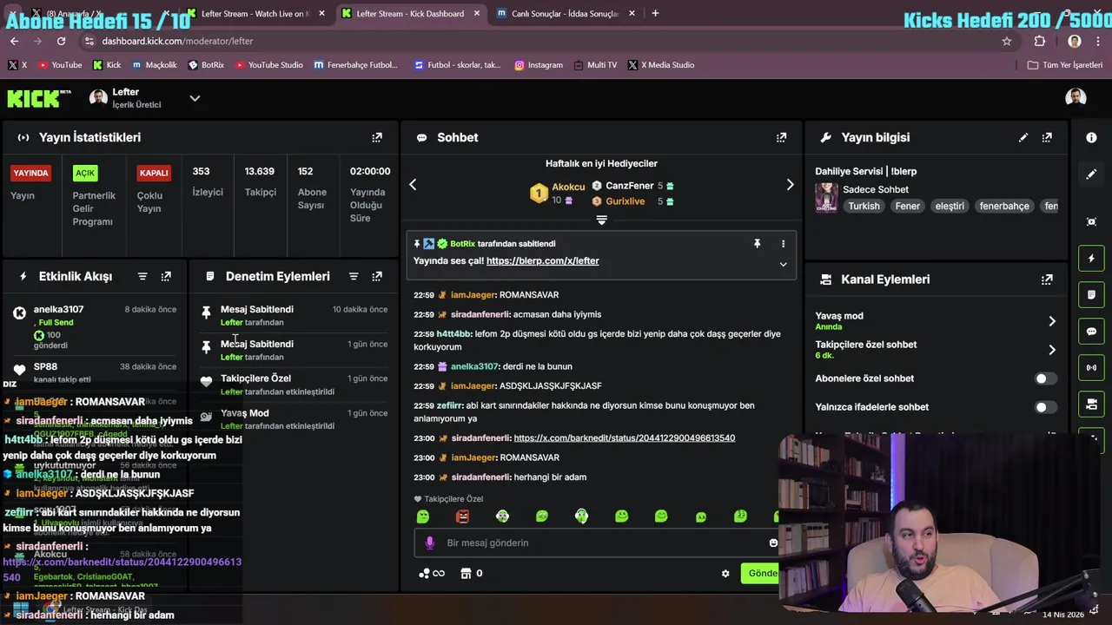Open the x.com barknedit status link
1112x625 pixels.
(x=624, y=438)
